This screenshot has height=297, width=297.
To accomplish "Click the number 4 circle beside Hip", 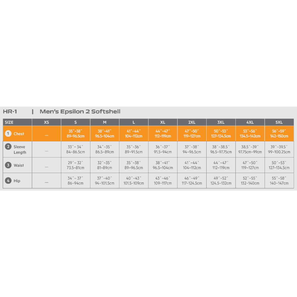I will pyautogui.click(x=8, y=181).
